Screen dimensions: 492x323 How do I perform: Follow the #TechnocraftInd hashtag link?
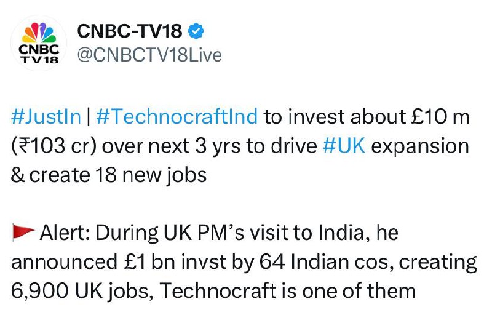(x=177, y=117)
